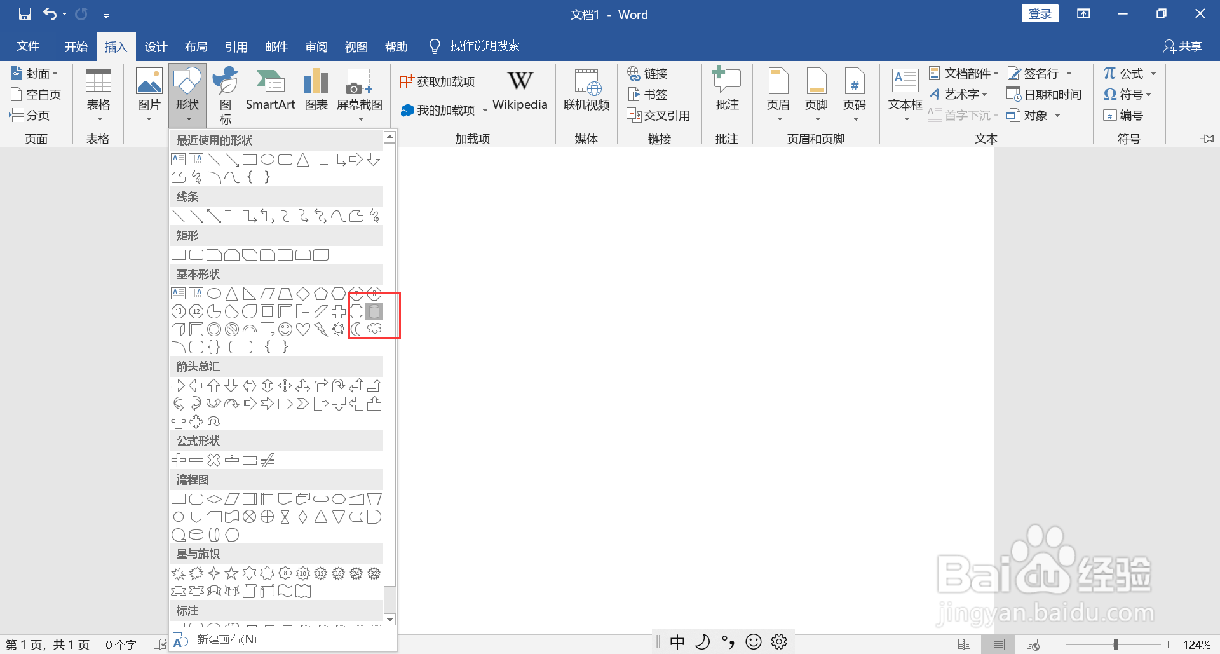The height and width of the screenshot is (654, 1220).
Task: Open the Pictures insert icon
Action: click(149, 95)
